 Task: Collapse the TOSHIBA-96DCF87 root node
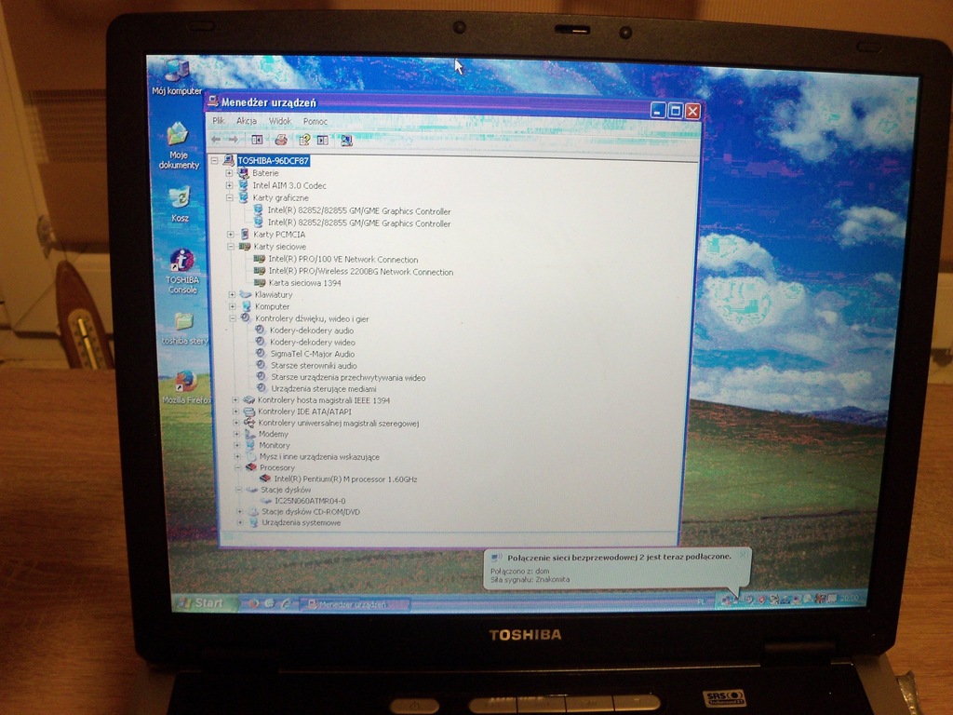pyautogui.click(x=215, y=160)
